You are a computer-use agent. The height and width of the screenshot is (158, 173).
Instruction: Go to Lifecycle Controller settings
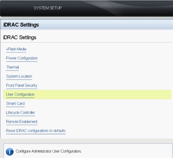coord(20,112)
